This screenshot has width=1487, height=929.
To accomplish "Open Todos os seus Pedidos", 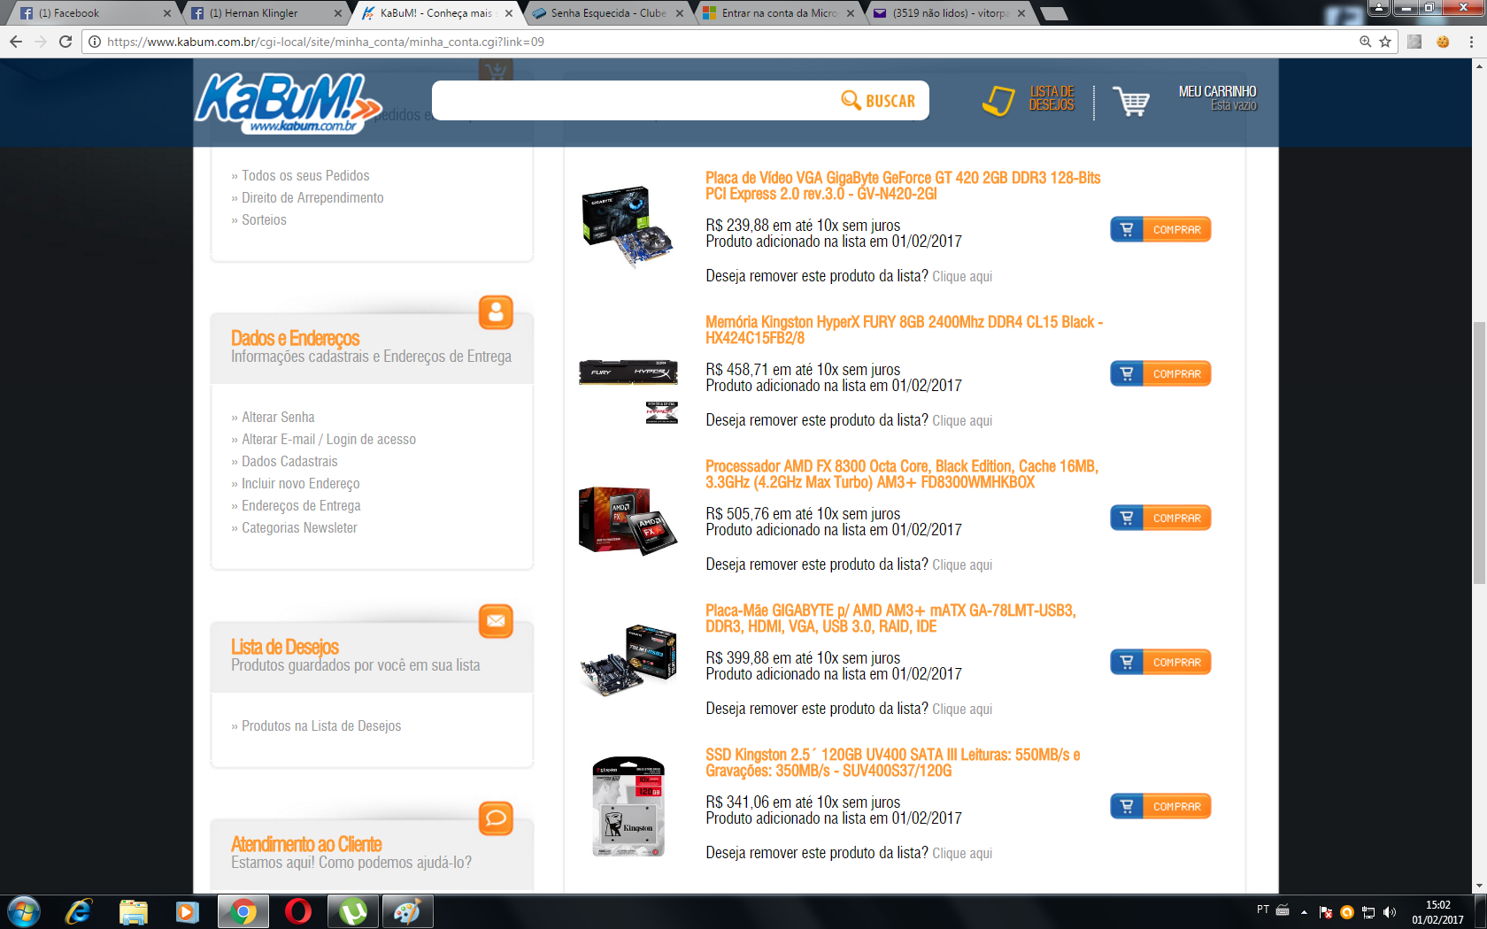I will click(x=305, y=176).
